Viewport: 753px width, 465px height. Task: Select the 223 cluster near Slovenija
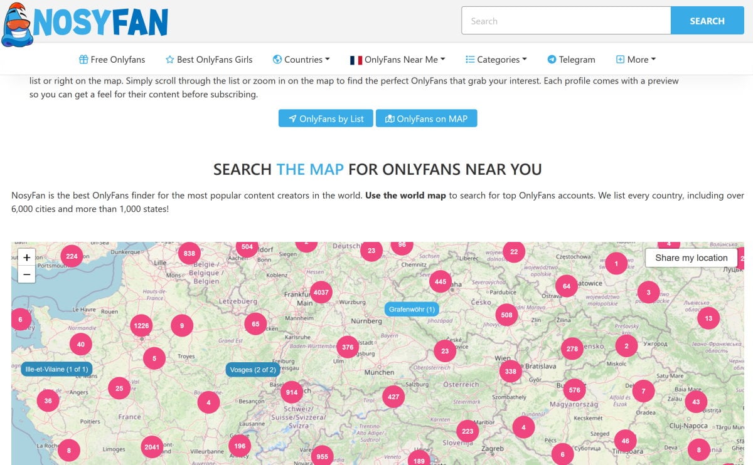point(467,431)
